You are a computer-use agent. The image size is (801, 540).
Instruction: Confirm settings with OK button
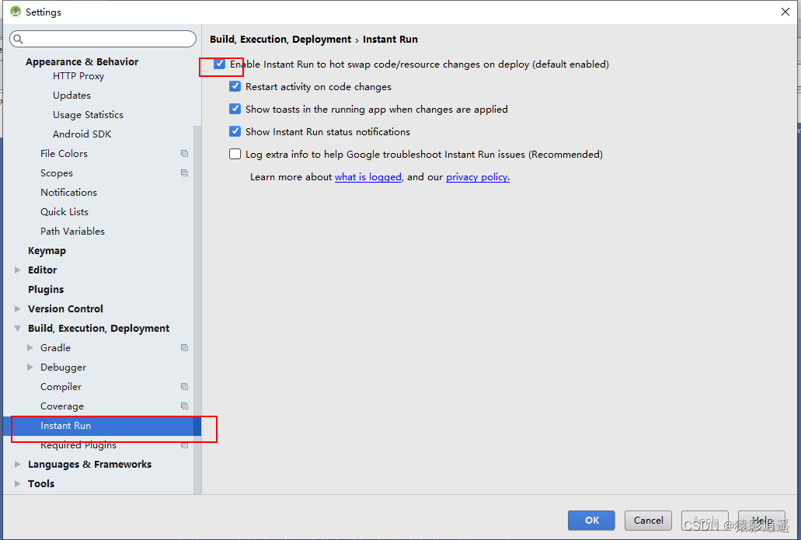pos(591,520)
